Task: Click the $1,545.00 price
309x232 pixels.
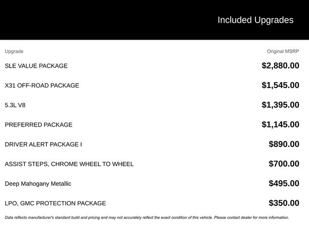Action: tap(280, 85)
